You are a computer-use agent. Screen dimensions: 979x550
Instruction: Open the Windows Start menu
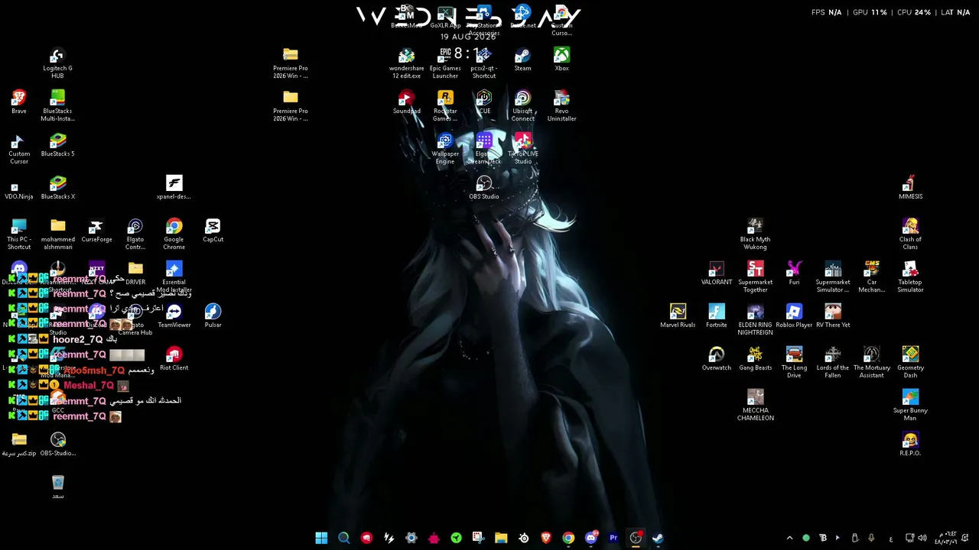321,538
